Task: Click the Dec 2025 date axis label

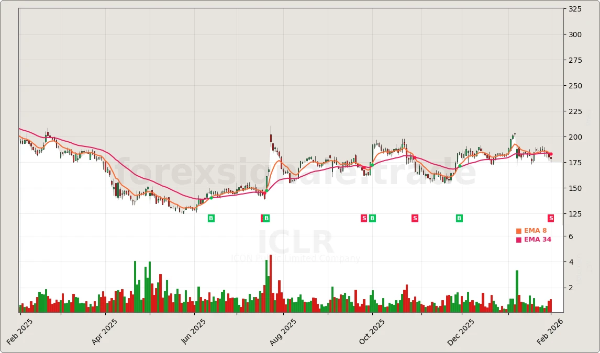Action: point(461,333)
